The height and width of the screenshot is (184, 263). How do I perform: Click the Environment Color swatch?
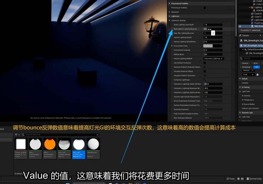click(x=208, y=46)
